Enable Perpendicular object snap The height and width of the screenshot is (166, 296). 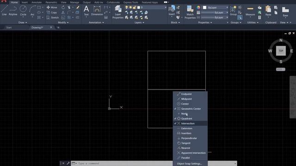pos(190,138)
